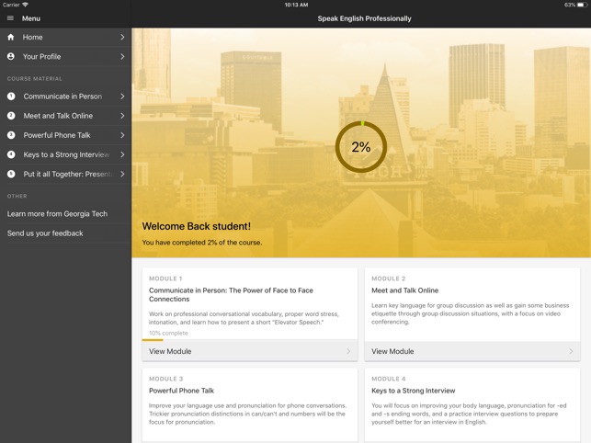This screenshot has height=443, width=591.
Task: Click the 2% circular progress indicator
Action: [x=360, y=147]
